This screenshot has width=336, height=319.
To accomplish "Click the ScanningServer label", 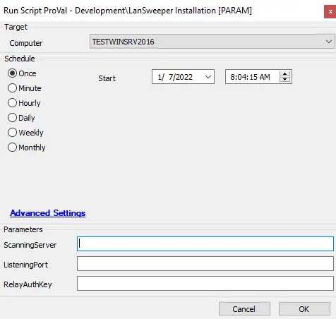I will 30,245.
